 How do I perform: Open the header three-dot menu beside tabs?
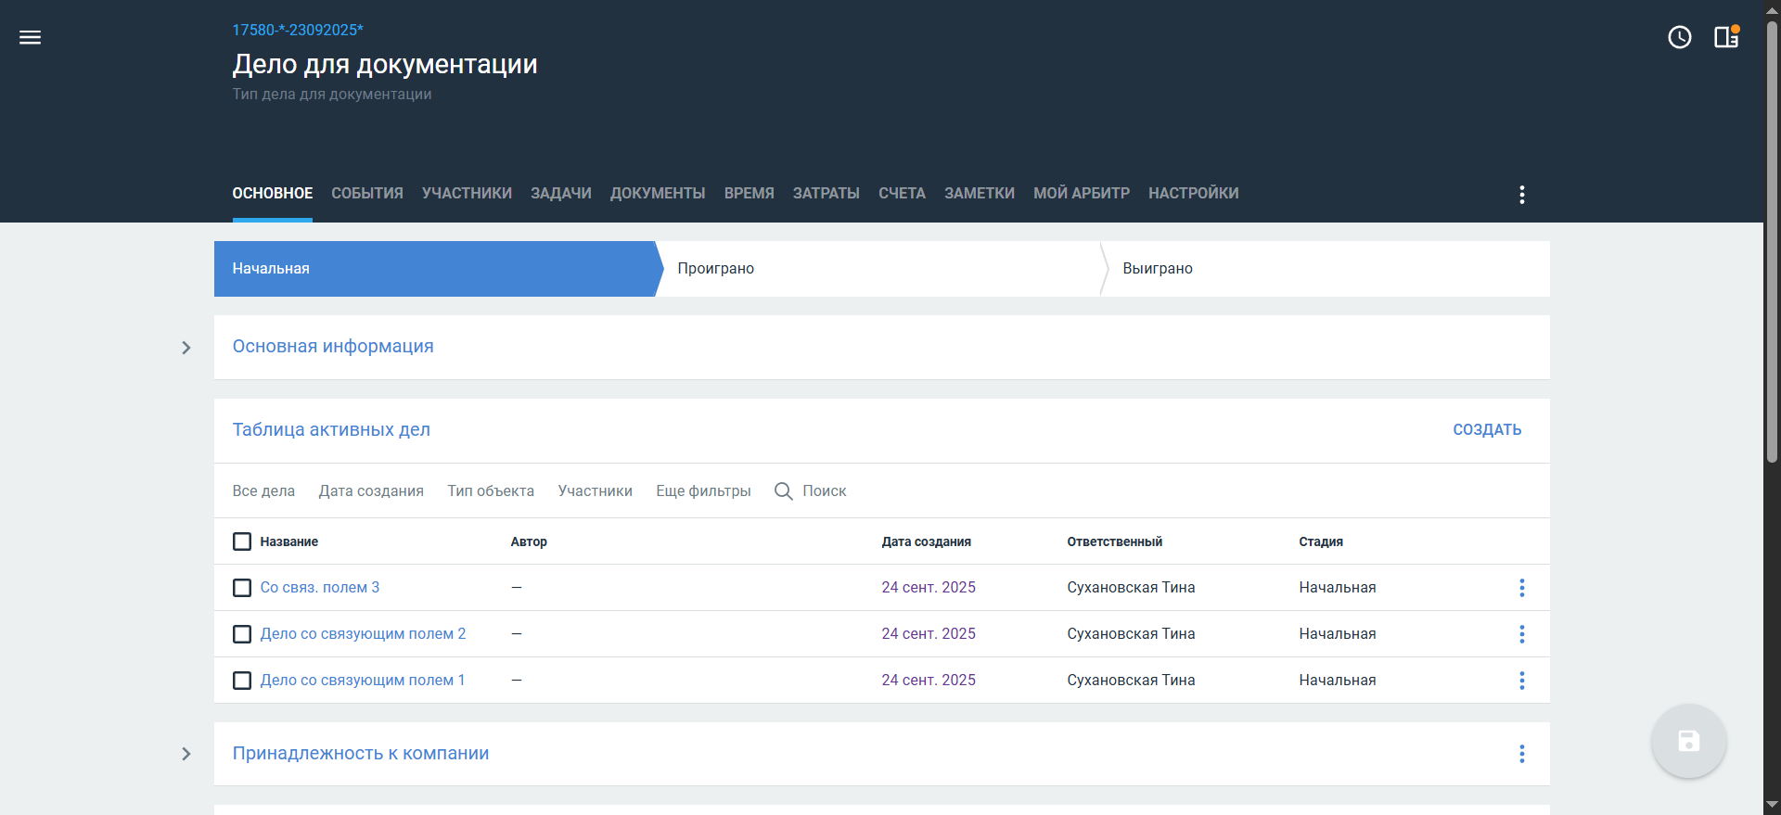pyautogui.click(x=1521, y=195)
